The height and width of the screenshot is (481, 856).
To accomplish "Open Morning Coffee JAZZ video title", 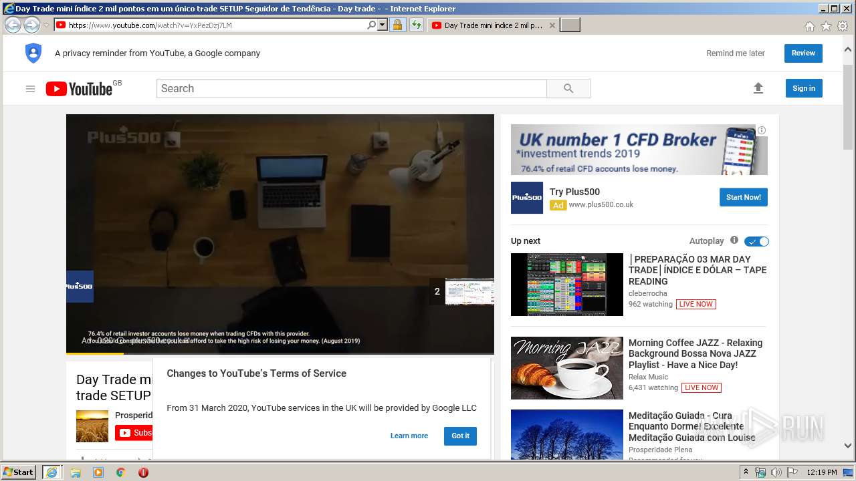I will (695, 353).
